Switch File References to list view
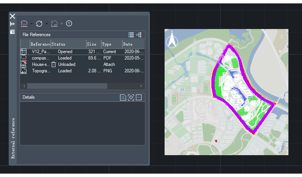The width and height of the screenshot is (302, 177). [x=131, y=35]
